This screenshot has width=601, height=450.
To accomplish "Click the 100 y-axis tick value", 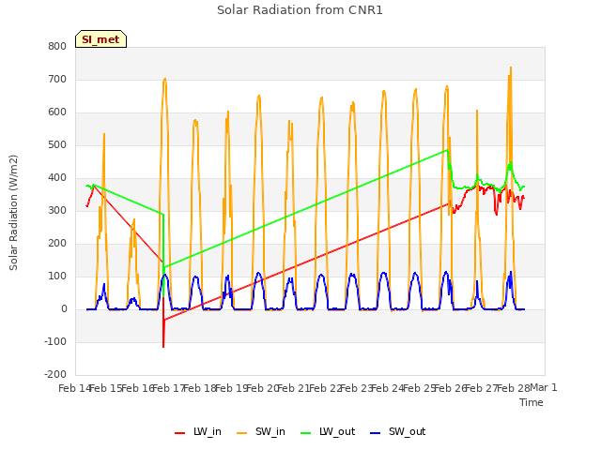I will click(57, 277).
